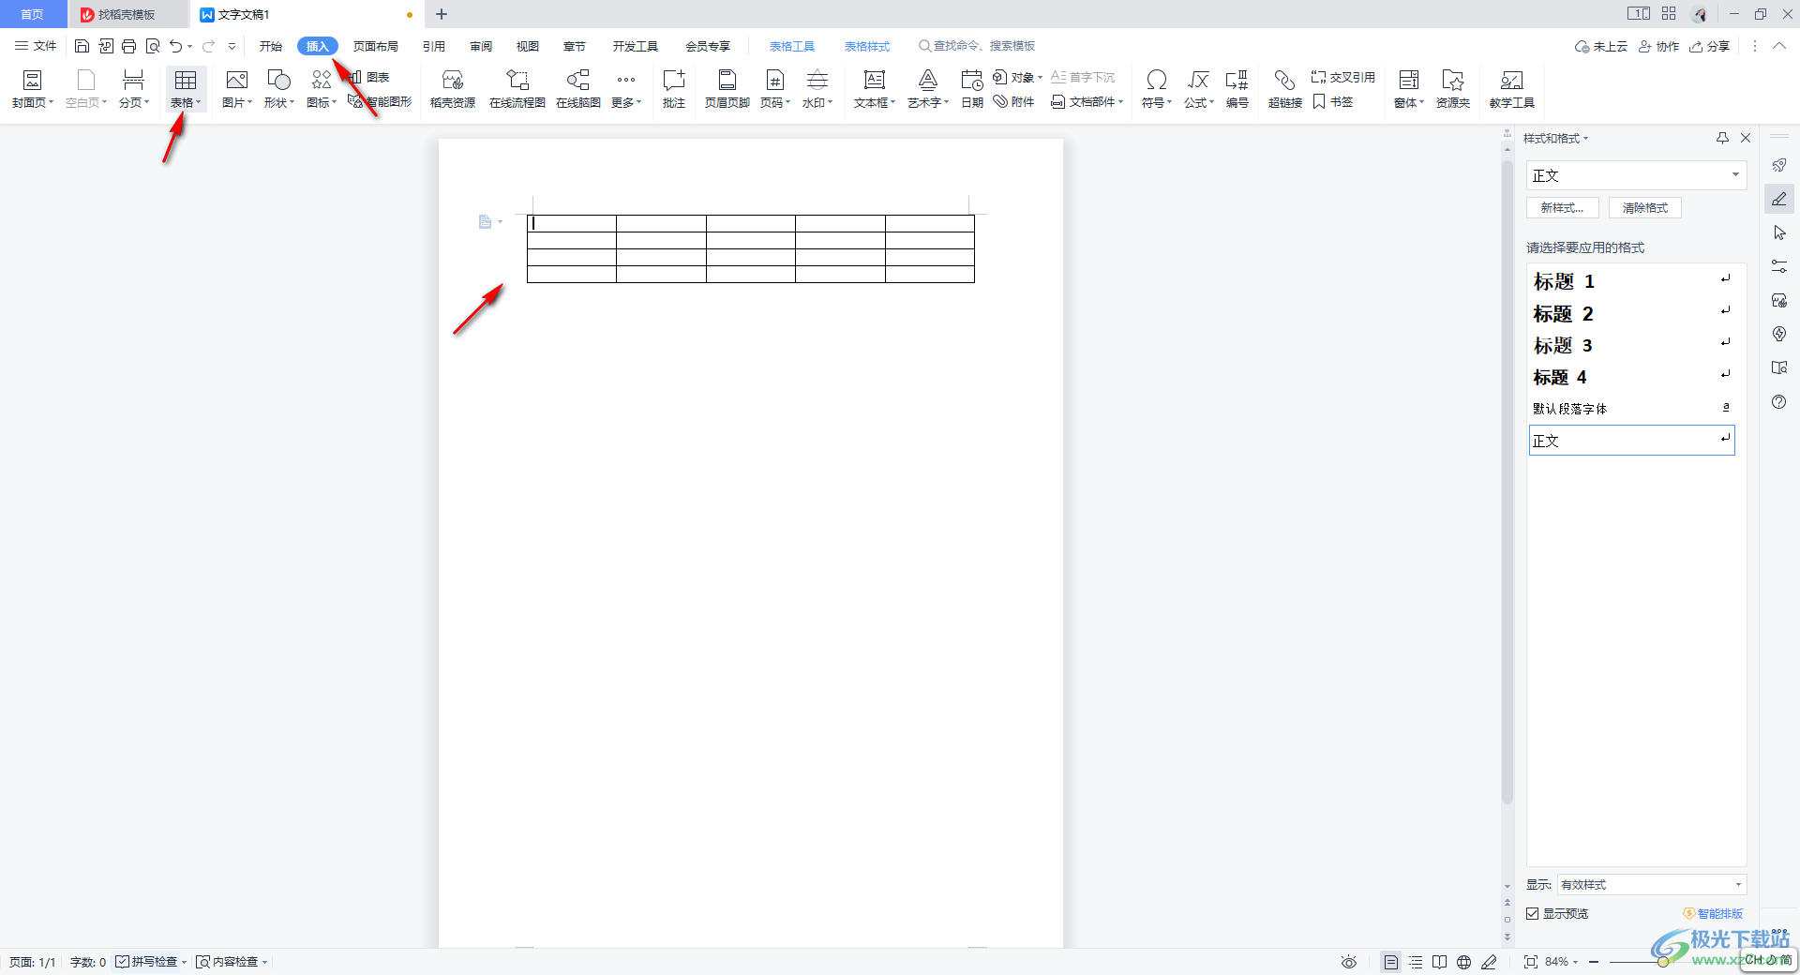Insert a Hyperlink (超链接)
This screenshot has height=975, width=1800.
(x=1285, y=89)
